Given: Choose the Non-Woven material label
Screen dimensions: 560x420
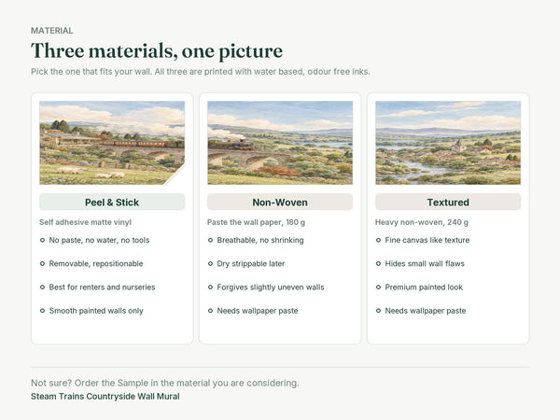Looking at the screenshot, I should (x=280, y=203).
